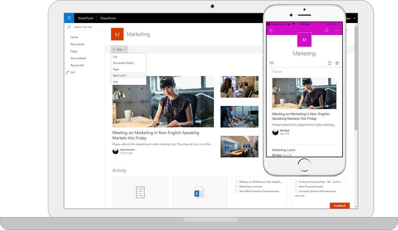398x230 pixels.
Task: Open the New dropdown menu
Action: [x=119, y=49]
